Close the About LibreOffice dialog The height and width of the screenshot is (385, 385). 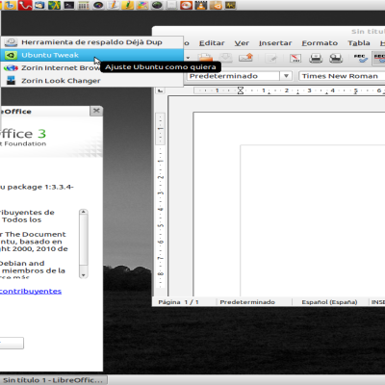pos(96,111)
